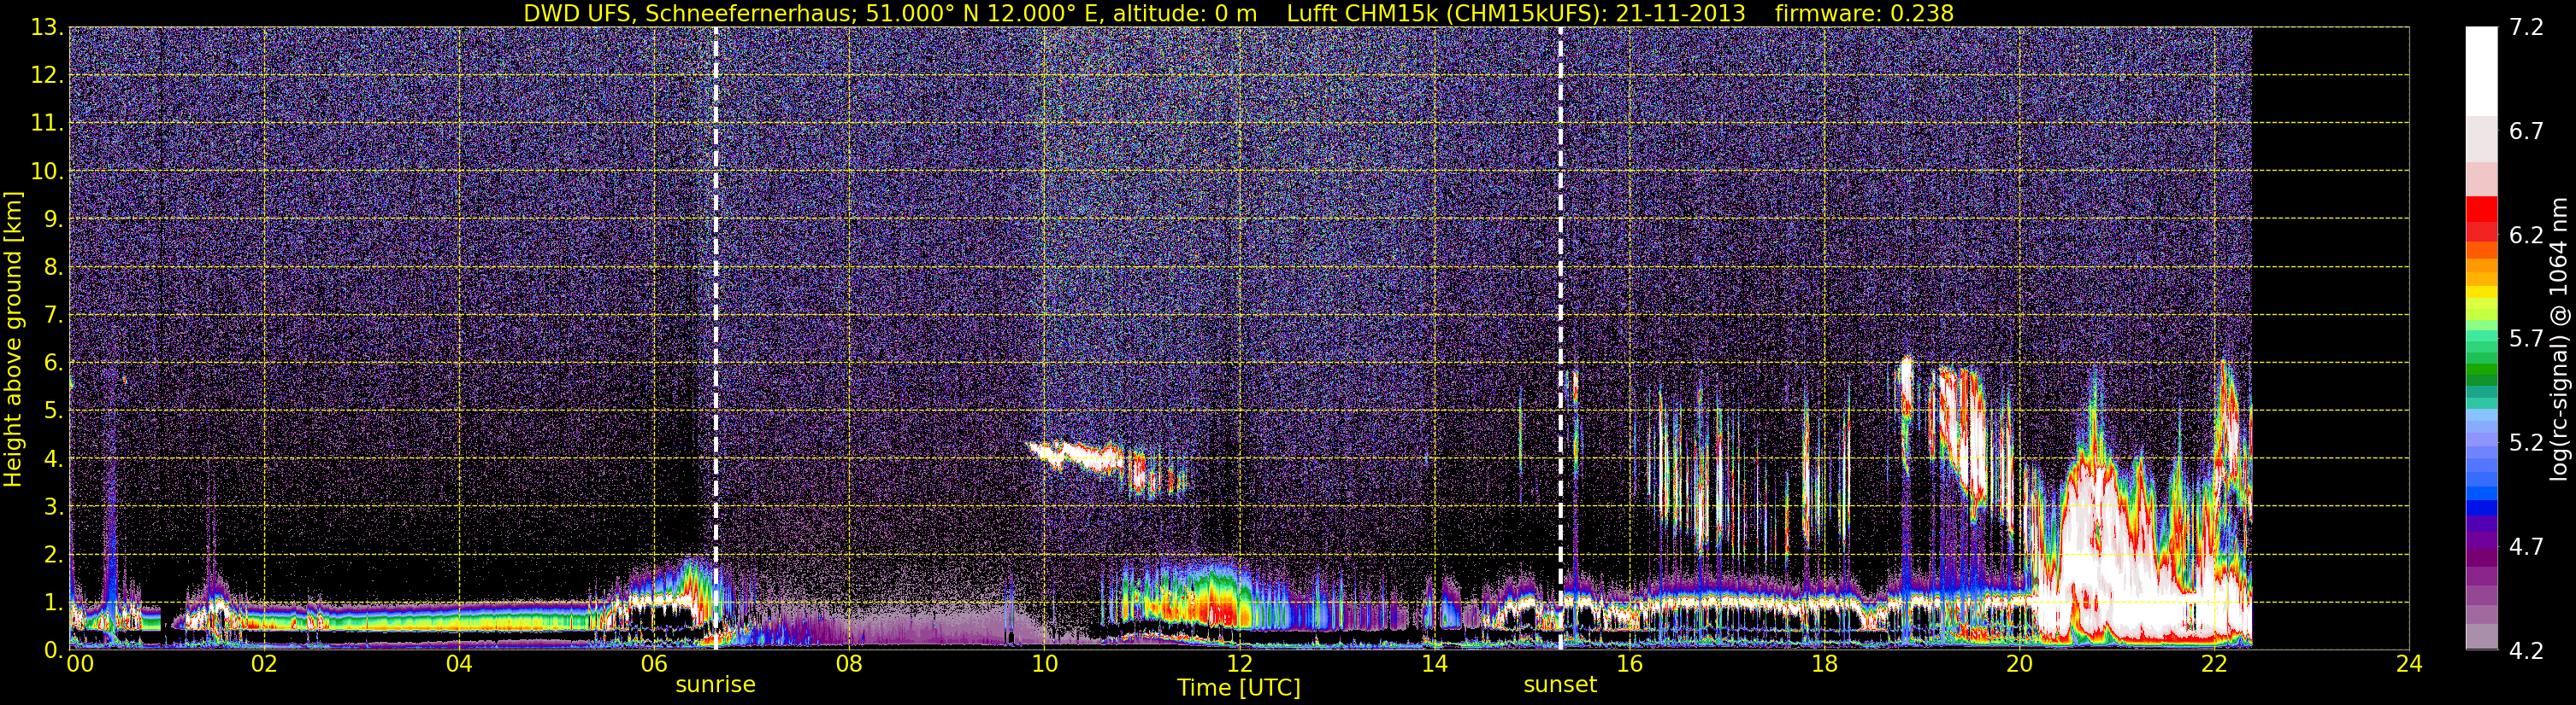Click the x-axis tick label "16"
The height and width of the screenshot is (705, 2576).
pyautogui.click(x=1629, y=665)
